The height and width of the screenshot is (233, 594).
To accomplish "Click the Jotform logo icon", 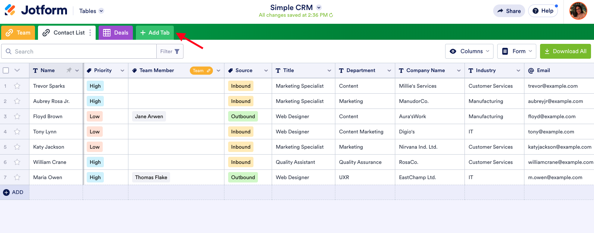I will pyautogui.click(x=10, y=10).
